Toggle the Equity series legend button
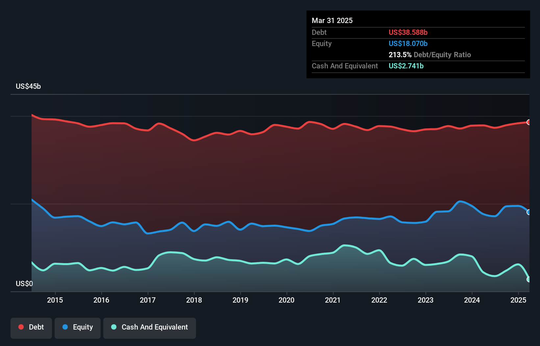Image resolution: width=540 pixels, height=346 pixels. tap(78, 328)
